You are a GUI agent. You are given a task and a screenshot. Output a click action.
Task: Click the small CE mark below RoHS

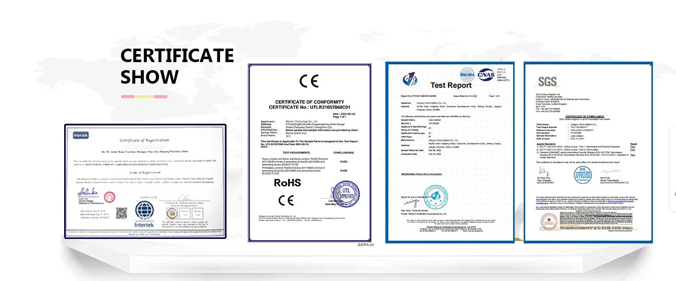(286, 200)
